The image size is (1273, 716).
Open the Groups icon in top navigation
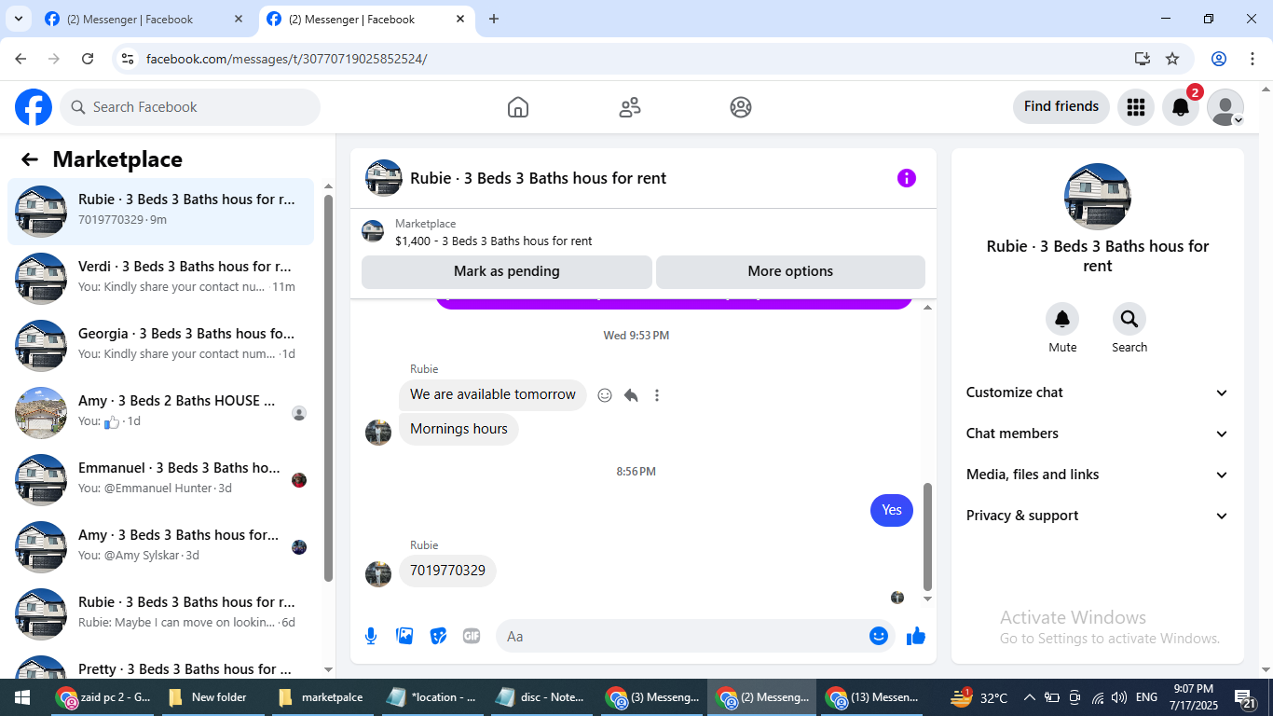click(x=741, y=107)
